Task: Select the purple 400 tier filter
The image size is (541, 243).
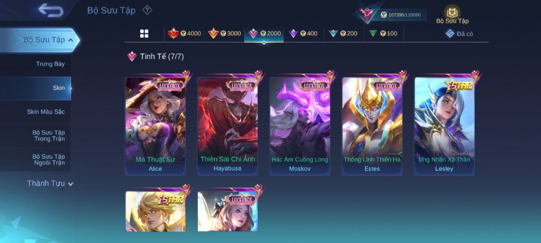Action: point(303,33)
